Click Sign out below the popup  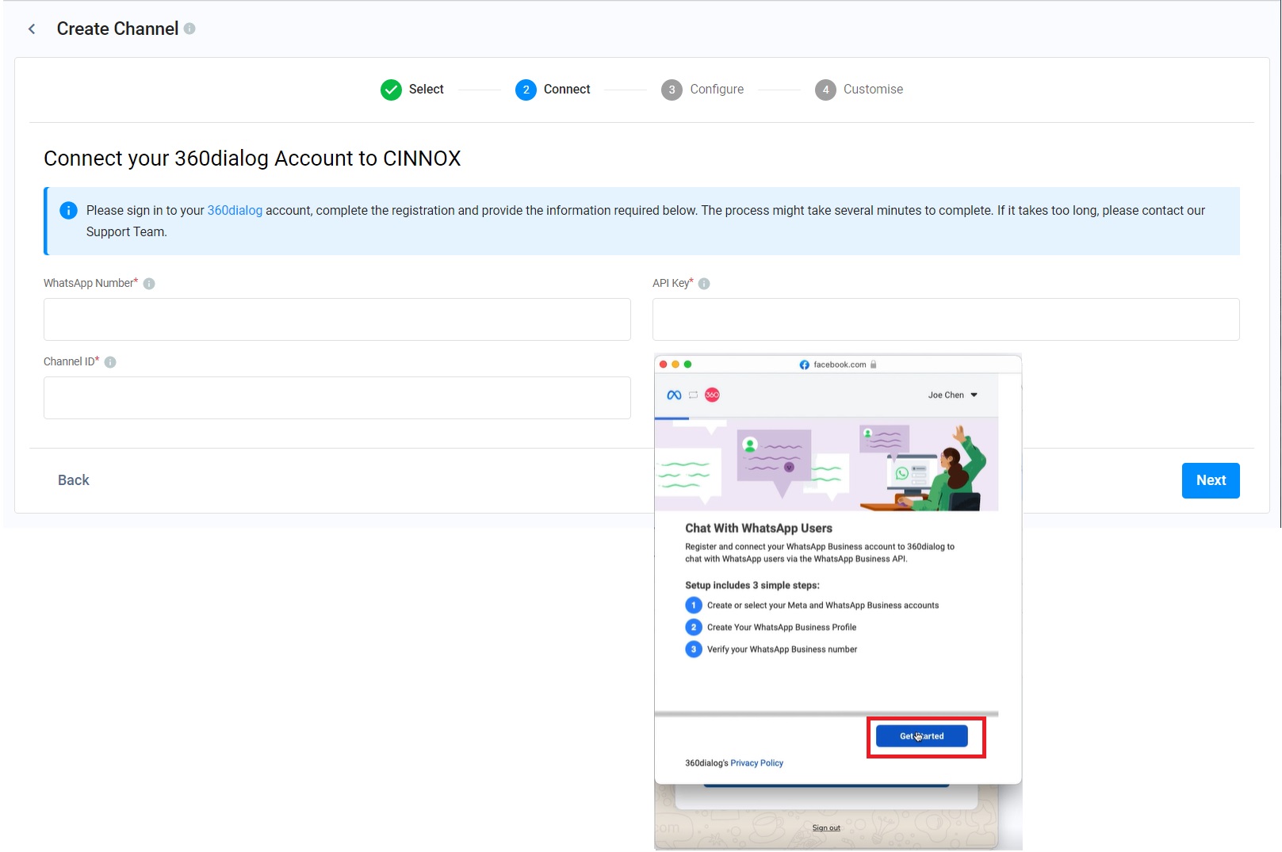(x=826, y=828)
